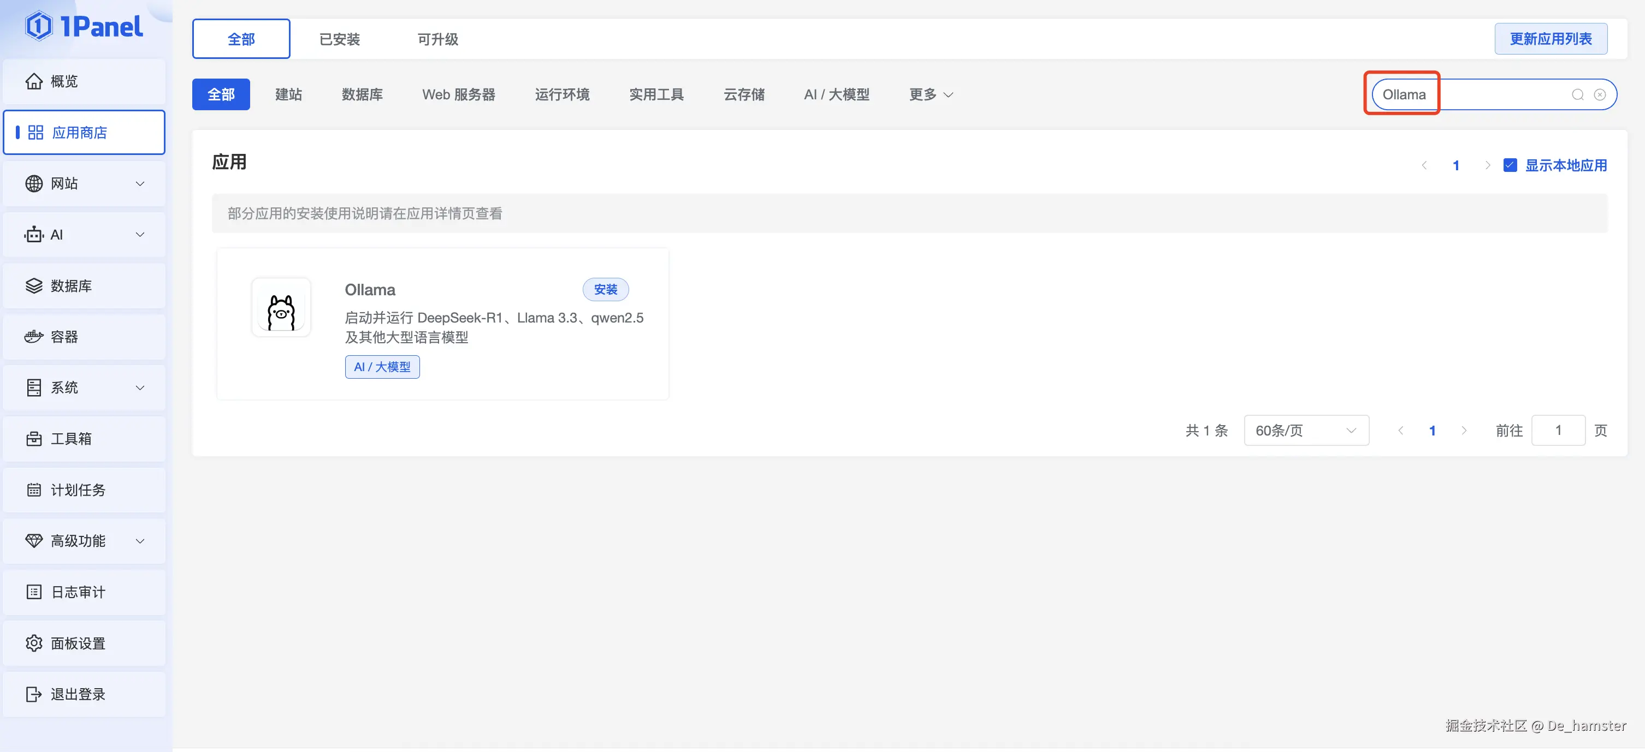
Task: Click the 安装 button for Ollama
Action: click(x=605, y=290)
